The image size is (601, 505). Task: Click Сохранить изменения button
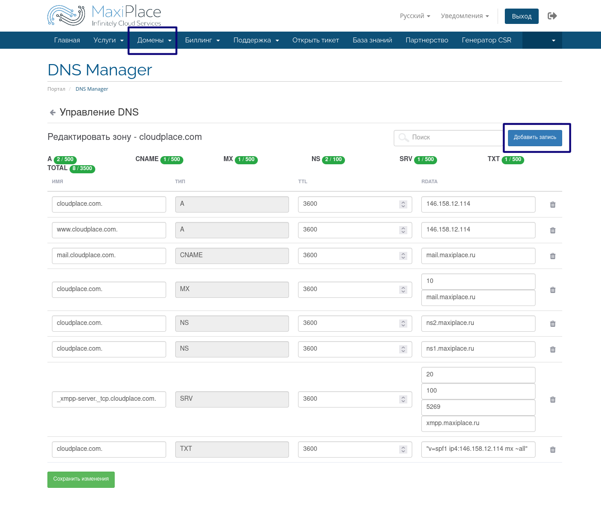click(x=81, y=479)
